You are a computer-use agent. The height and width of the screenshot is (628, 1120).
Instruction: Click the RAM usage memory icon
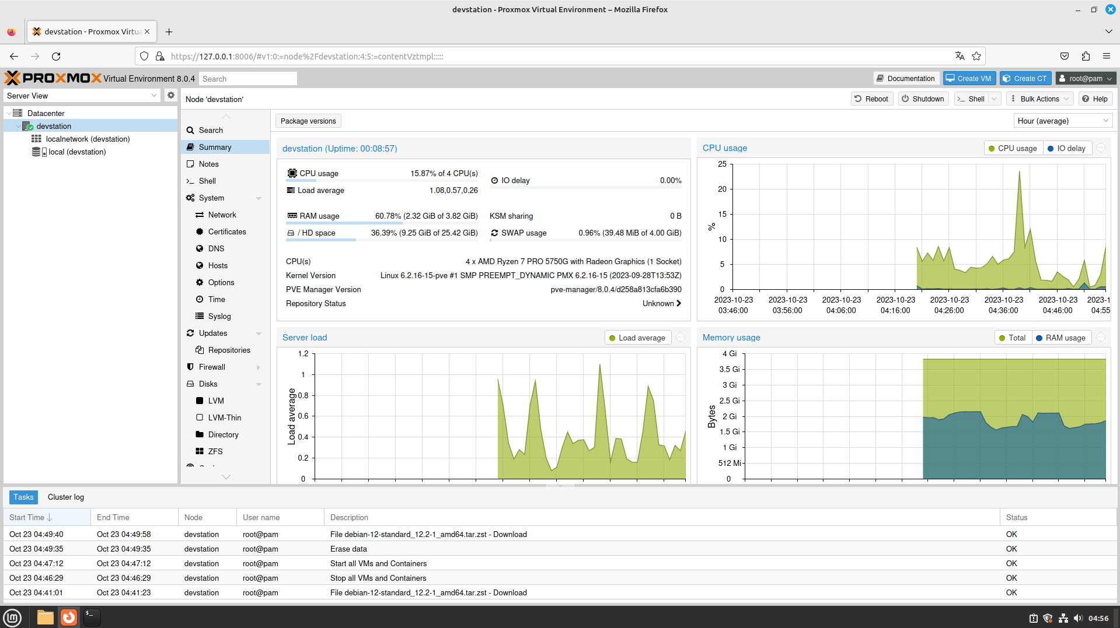click(292, 216)
